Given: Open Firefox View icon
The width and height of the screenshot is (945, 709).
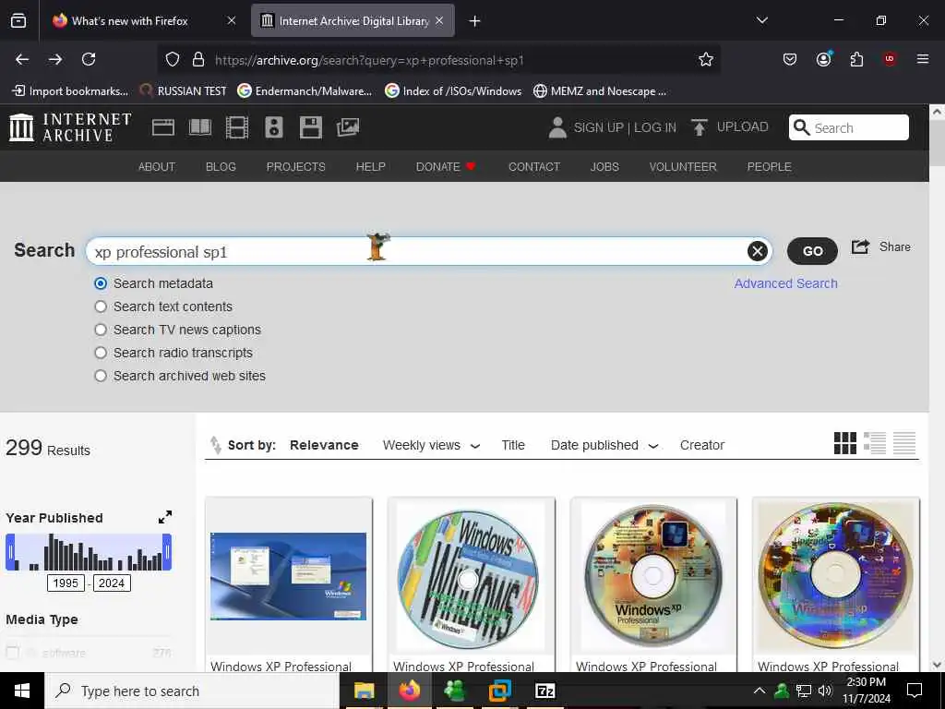Looking at the screenshot, I should (x=18, y=21).
